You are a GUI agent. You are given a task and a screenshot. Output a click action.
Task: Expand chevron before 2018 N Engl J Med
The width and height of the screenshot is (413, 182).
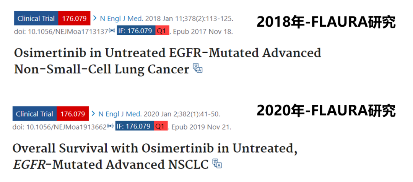[x=95, y=18]
